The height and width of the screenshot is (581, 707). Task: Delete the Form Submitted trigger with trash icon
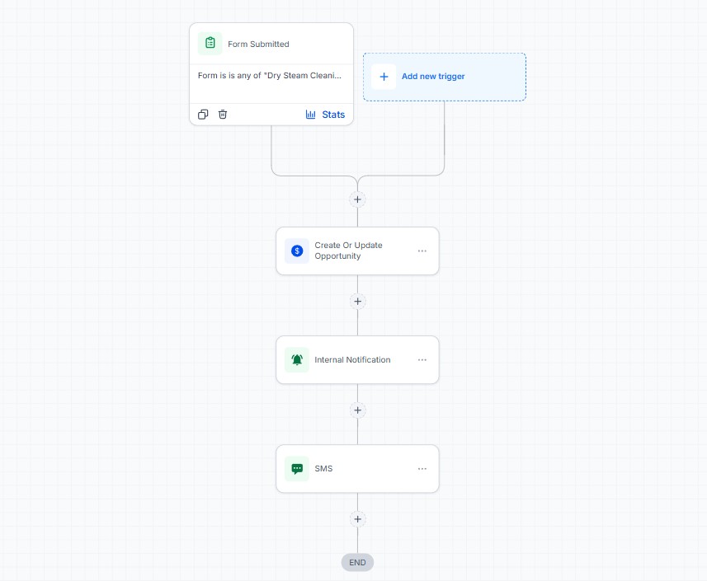tap(223, 115)
